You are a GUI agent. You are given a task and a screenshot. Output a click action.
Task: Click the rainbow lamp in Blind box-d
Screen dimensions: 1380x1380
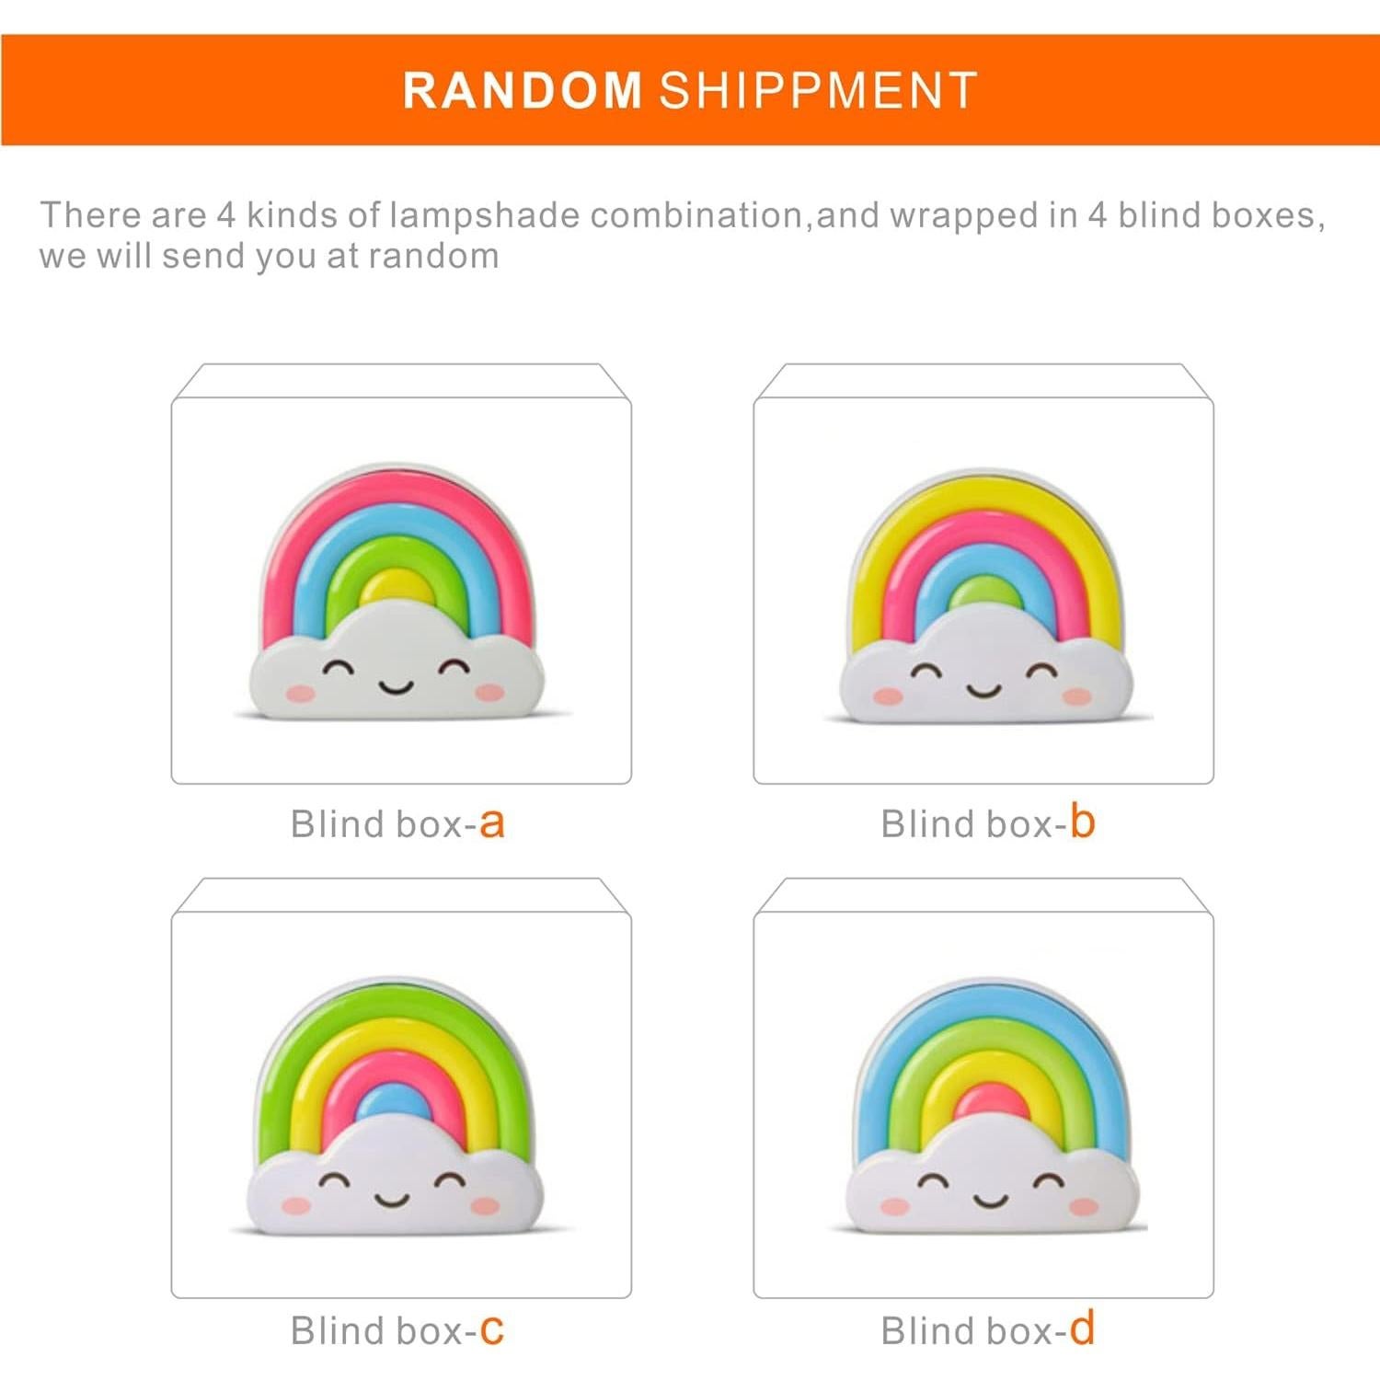[x=990, y=1106]
